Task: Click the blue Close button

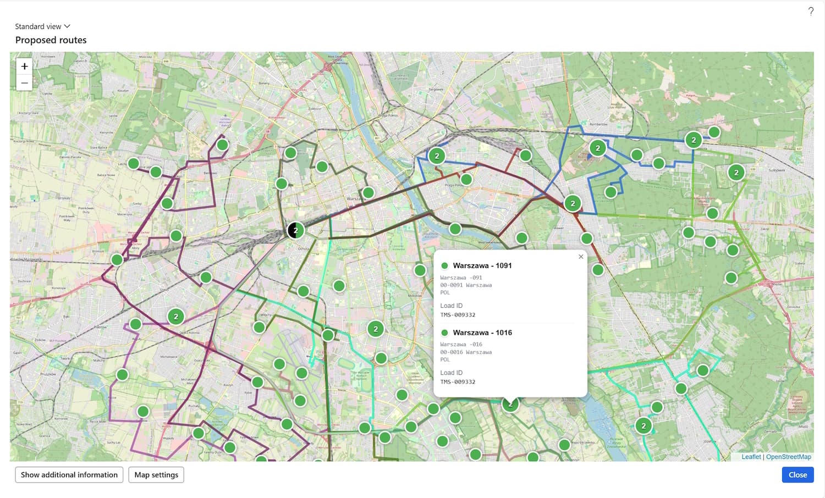Action: click(798, 475)
